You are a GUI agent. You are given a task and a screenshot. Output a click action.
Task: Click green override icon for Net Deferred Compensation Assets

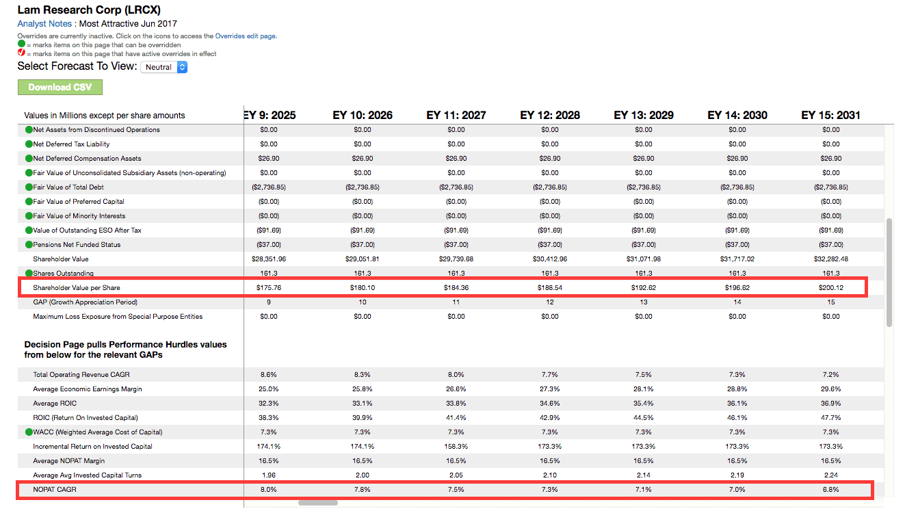(x=29, y=159)
